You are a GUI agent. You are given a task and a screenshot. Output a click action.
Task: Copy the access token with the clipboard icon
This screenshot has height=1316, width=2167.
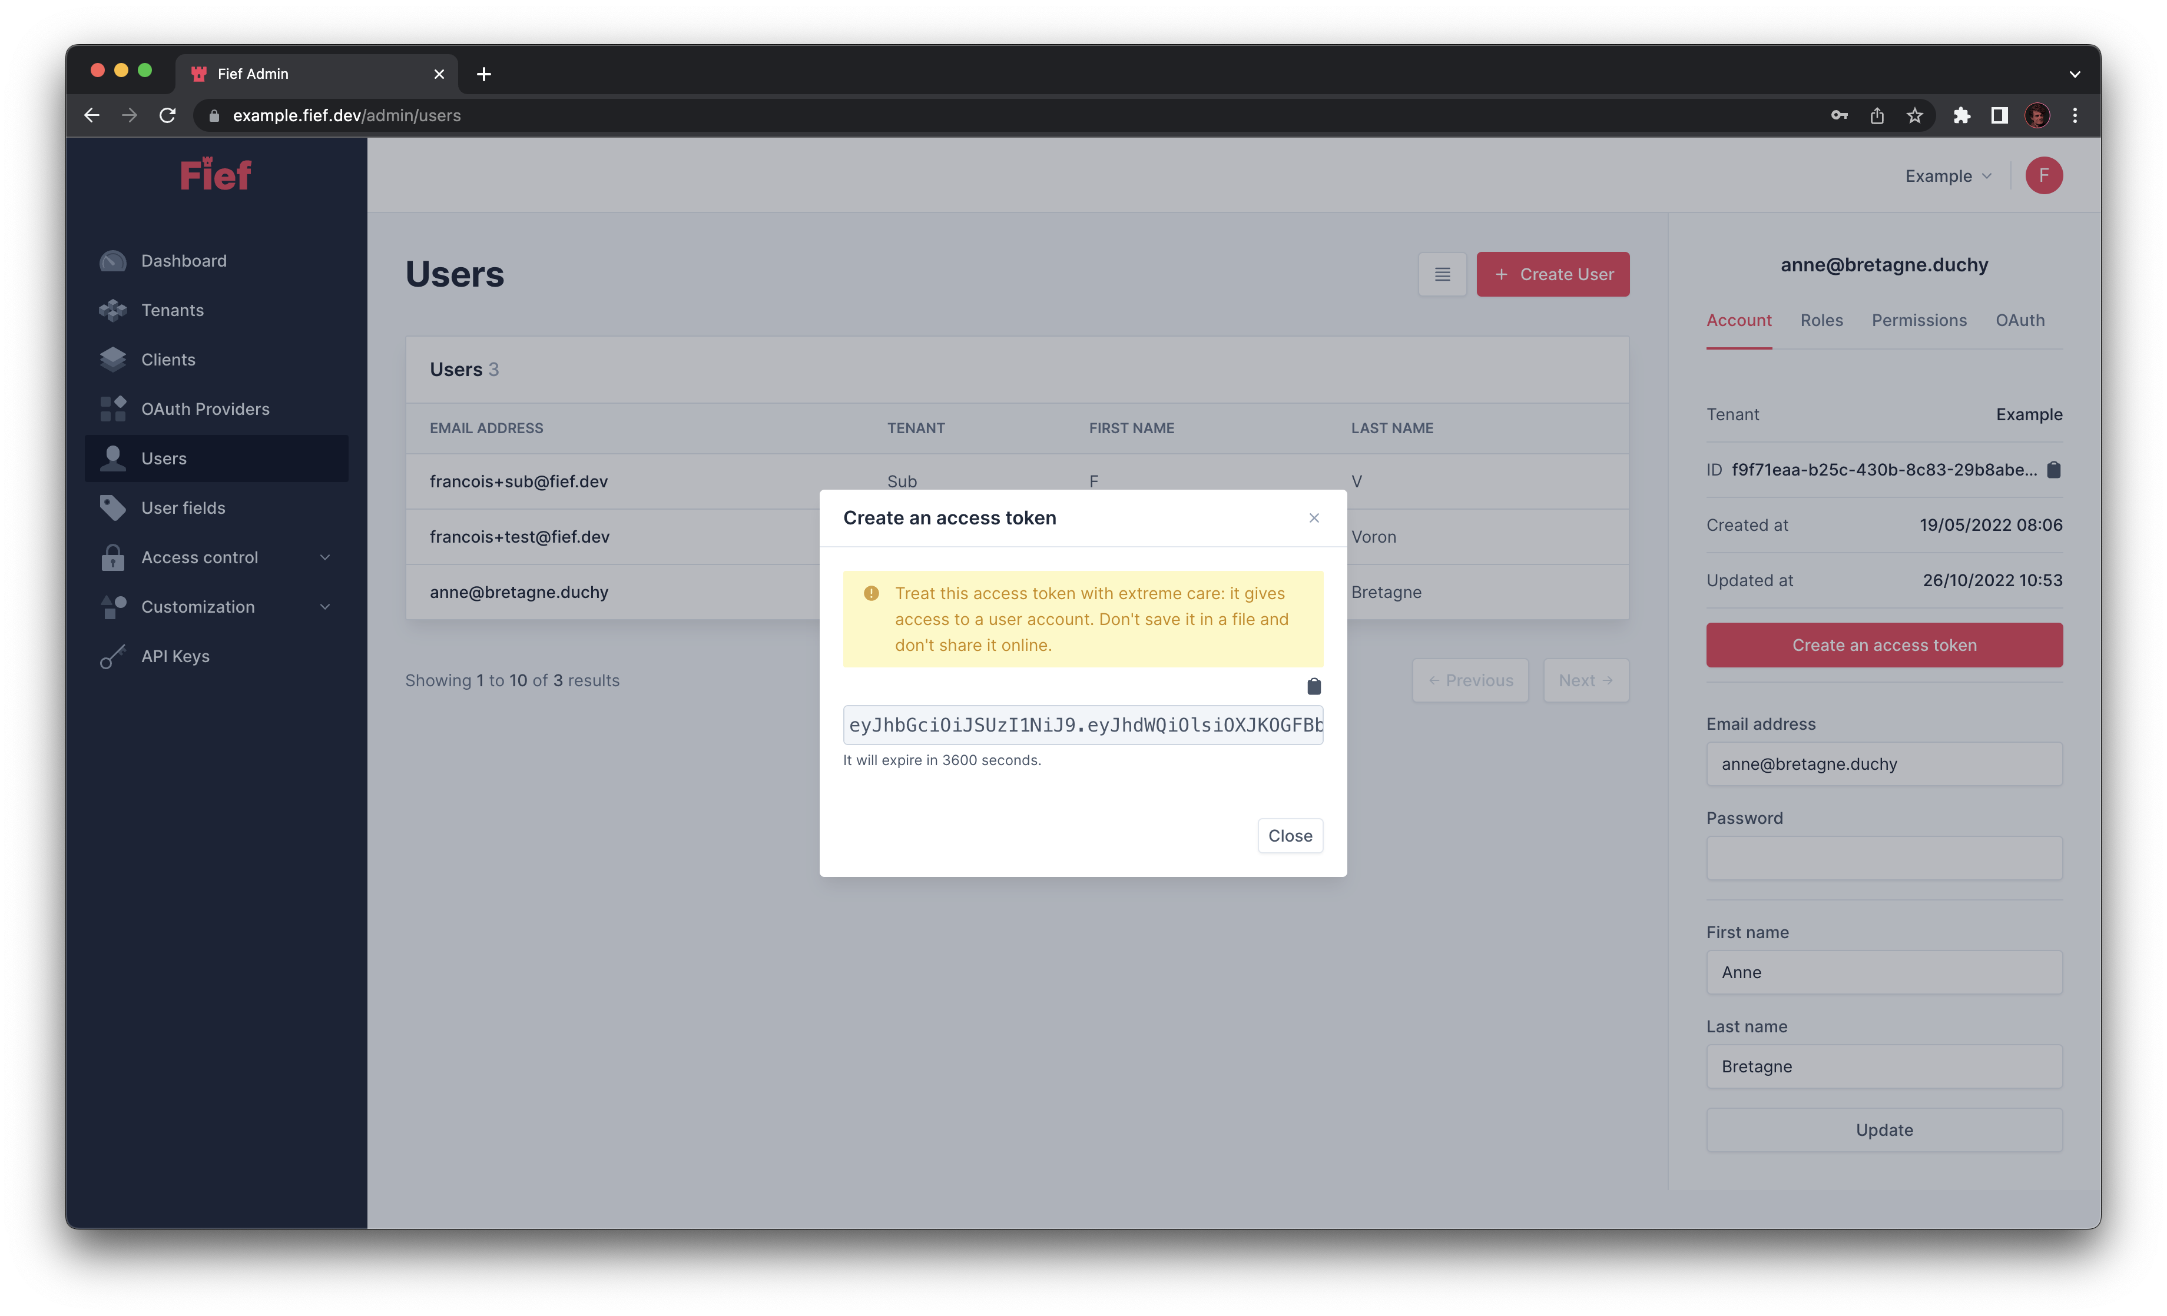coord(1314,686)
